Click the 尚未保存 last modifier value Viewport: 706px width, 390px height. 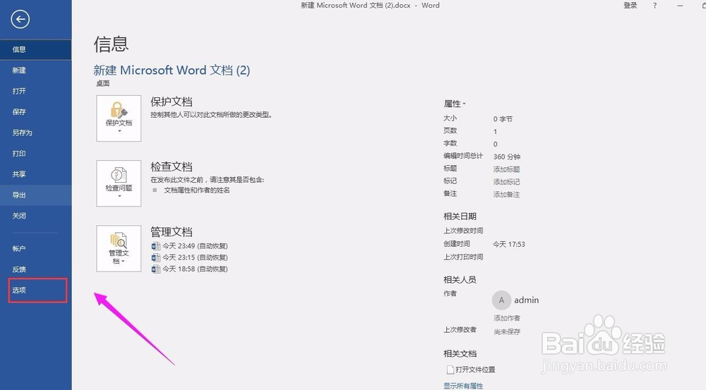[507, 332]
